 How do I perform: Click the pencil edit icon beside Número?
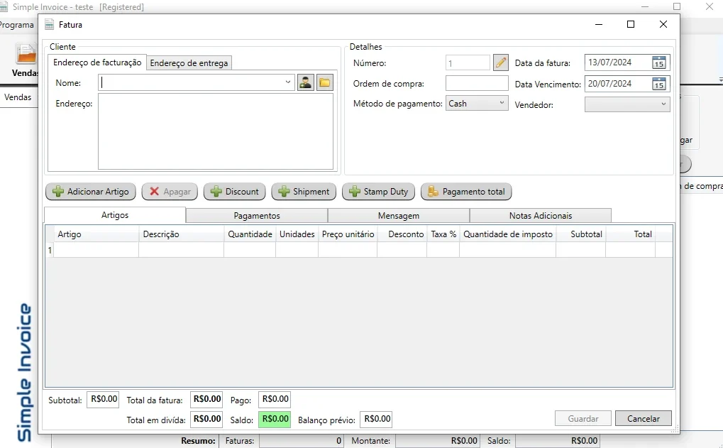pyautogui.click(x=501, y=62)
